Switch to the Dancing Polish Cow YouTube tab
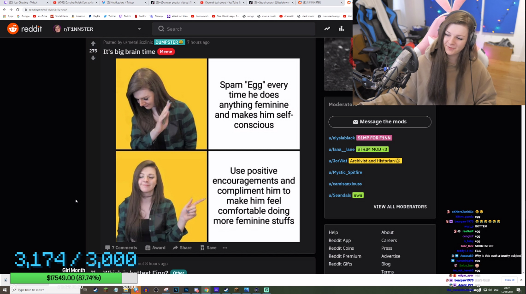Viewport: 526px width, 294px height. point(76,3)
